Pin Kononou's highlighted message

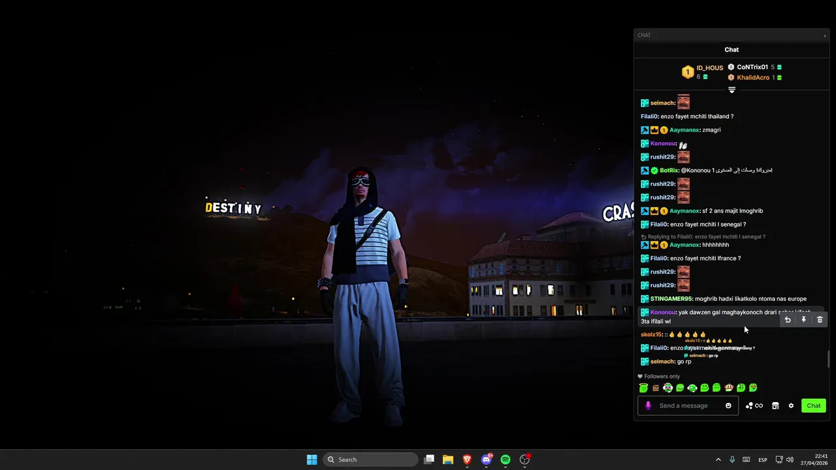click(804, 319)
